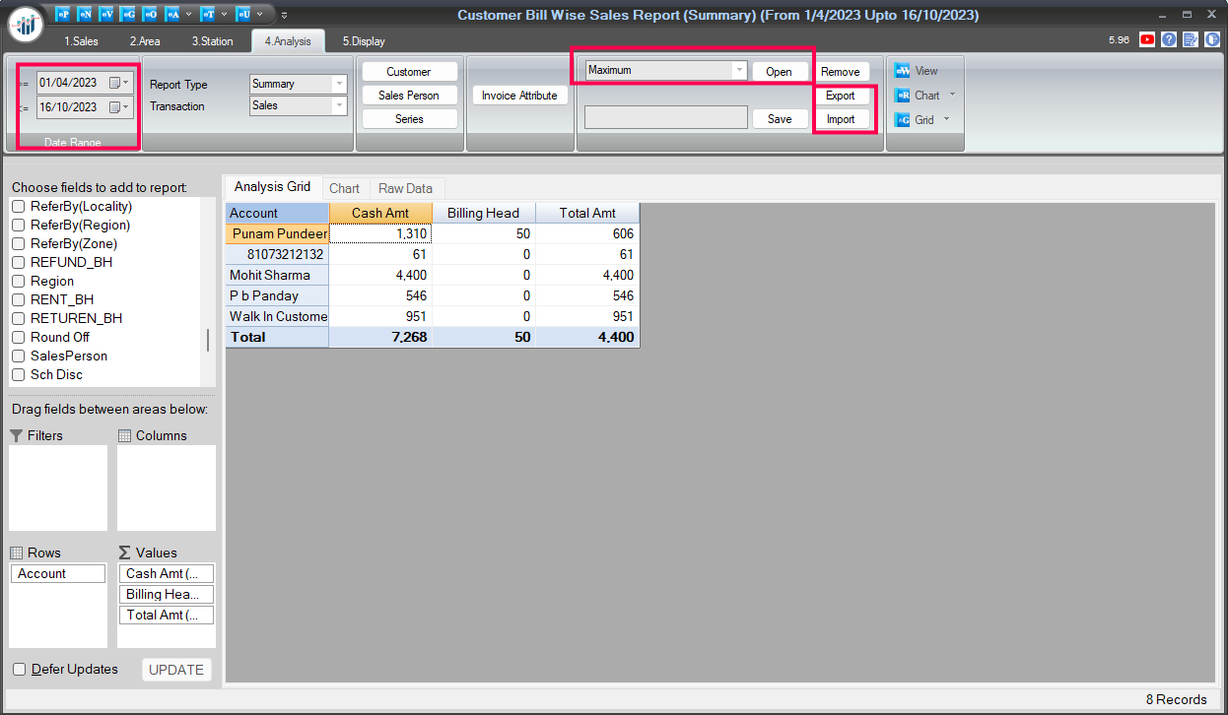This screenshot has width=1228, height=715.
Task: Expand the Chart dropdown arrow
Action: click(x=952, y=96)
